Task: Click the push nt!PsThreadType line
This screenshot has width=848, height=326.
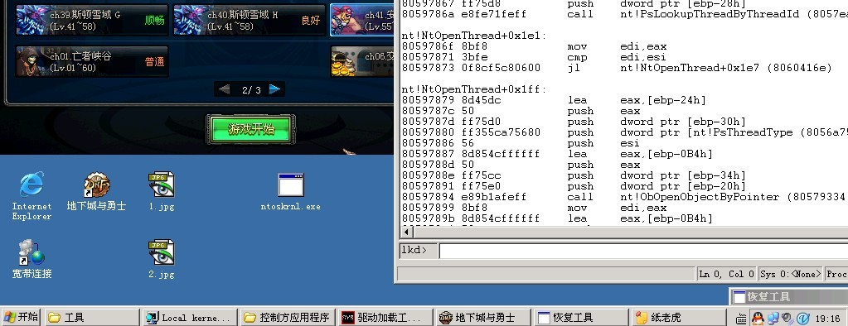Action: click(x=625, y=132)
